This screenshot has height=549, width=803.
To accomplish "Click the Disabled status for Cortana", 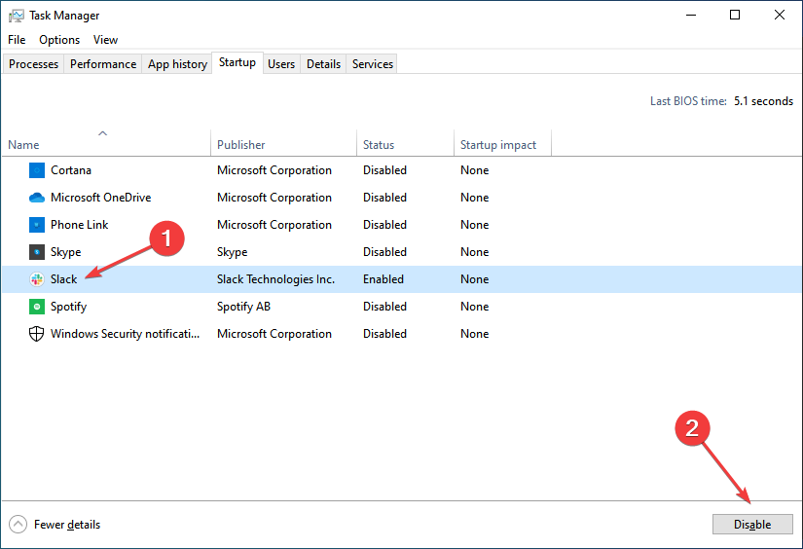I will tap(384, 170).
